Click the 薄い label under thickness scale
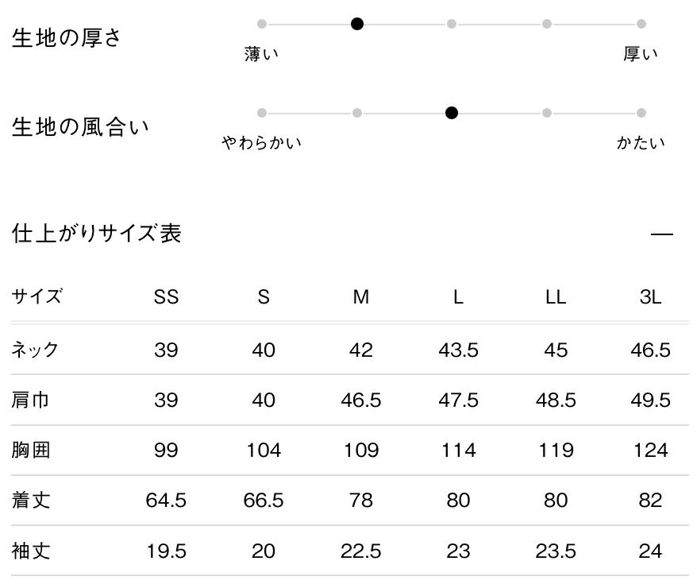 click(x=262, y=54)
